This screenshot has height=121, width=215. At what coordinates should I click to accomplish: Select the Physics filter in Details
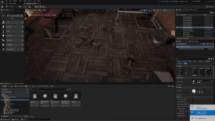coord(201,61)
